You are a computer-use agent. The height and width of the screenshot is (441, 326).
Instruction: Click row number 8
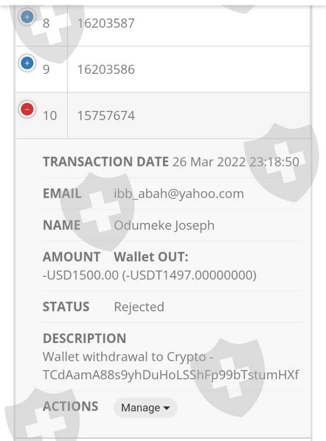coord(46,23)
